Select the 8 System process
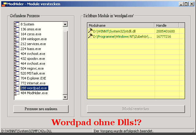The height and width of the screenshot is (135, 196). 27,24
